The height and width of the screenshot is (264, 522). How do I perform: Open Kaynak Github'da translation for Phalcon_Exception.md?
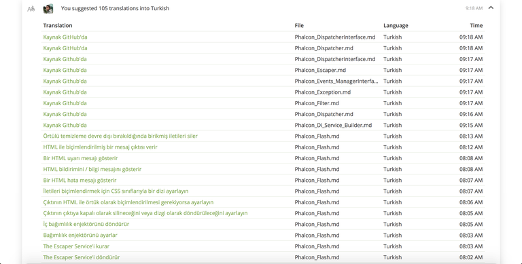(x=65, y=92)
